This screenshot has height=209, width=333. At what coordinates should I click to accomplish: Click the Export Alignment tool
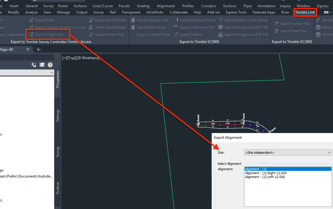(x=47, y=34)
